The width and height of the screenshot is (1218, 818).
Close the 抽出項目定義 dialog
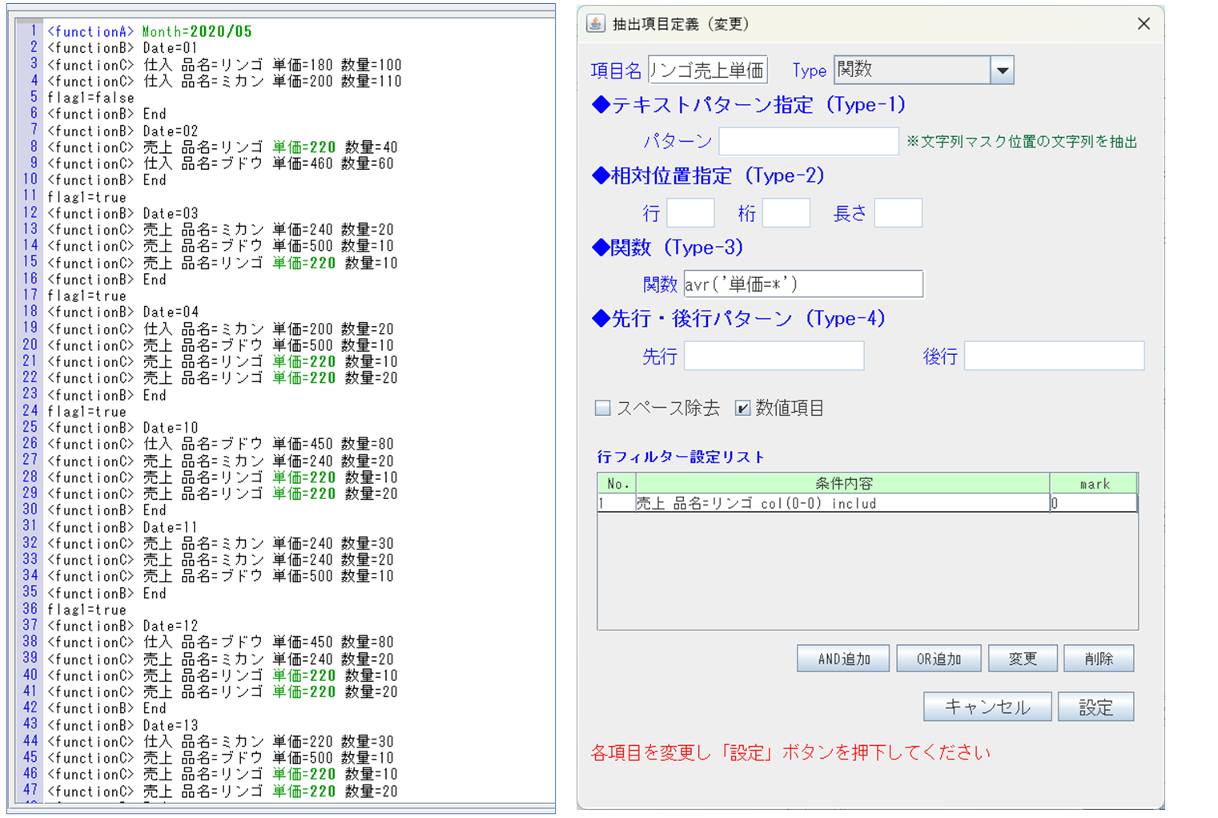[1144, 24]
